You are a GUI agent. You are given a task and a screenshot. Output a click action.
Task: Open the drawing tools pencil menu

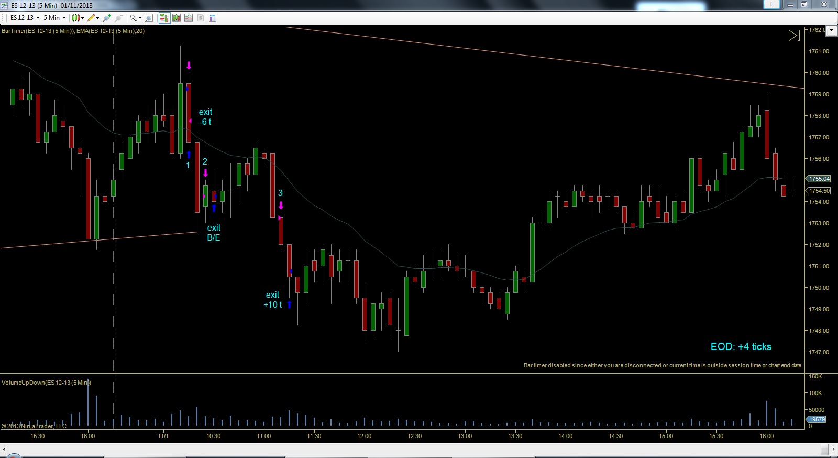tap(93, 18)
